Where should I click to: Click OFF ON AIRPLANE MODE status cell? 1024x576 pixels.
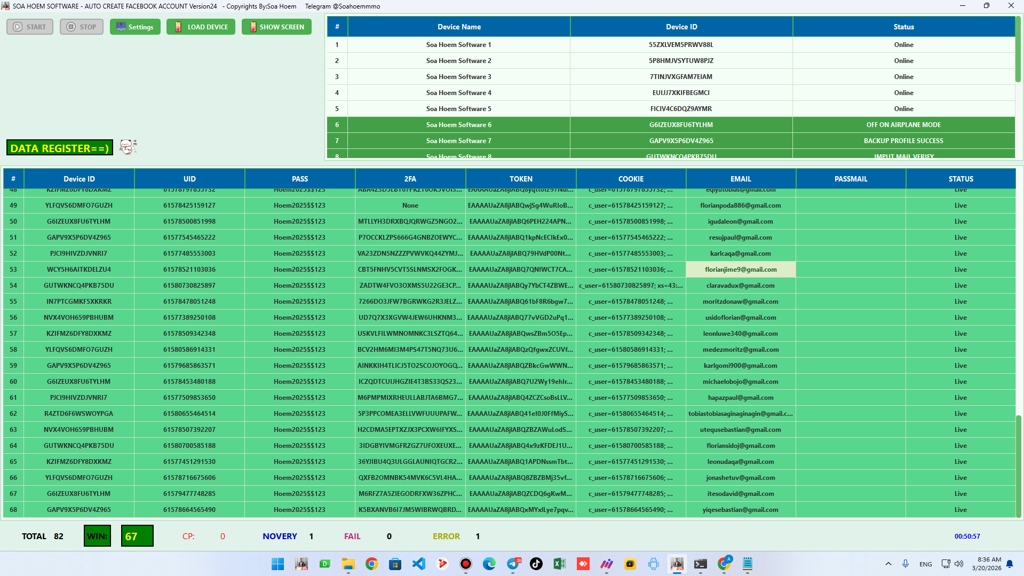tap(903, 125)
